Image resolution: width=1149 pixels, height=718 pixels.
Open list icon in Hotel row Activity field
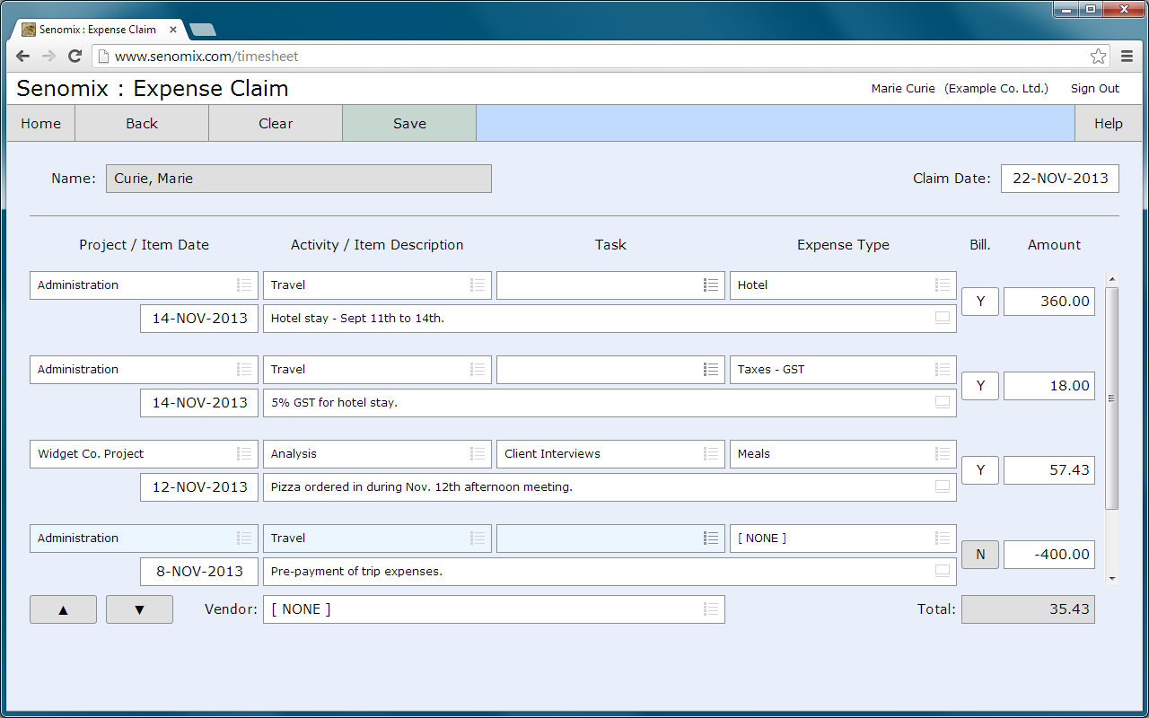pyautogui.click(x=478, y=285)
